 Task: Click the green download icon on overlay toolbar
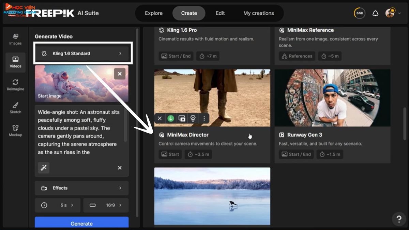tap(171, 118)
